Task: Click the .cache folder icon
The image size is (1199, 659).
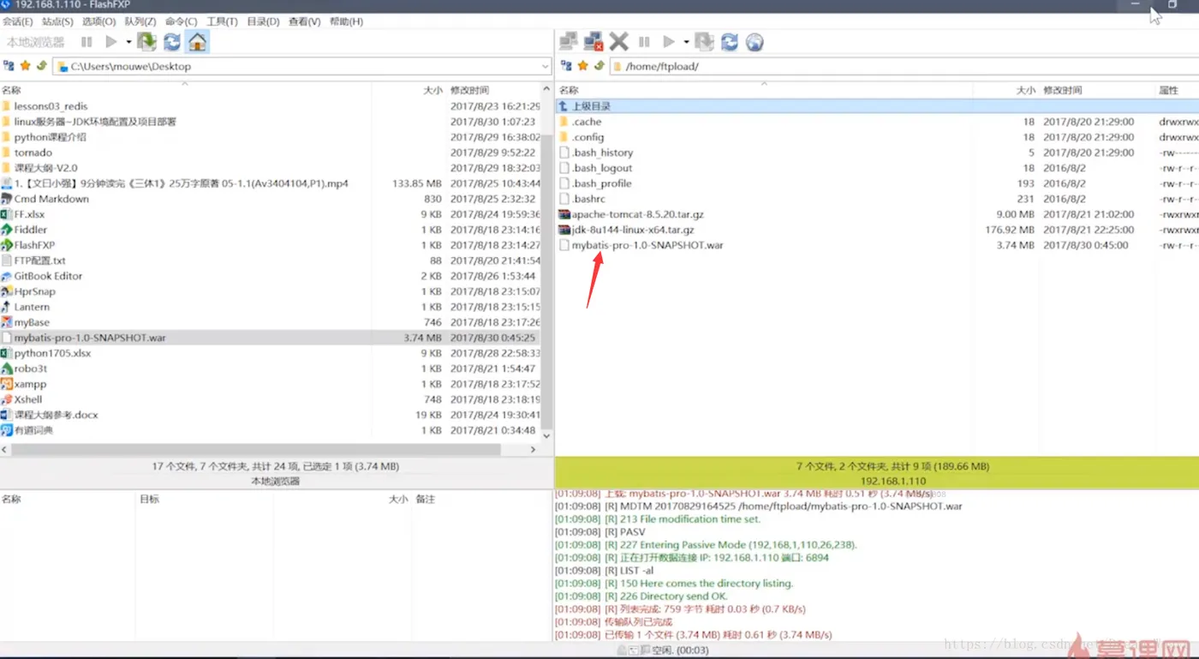Action: pos(564,122)
